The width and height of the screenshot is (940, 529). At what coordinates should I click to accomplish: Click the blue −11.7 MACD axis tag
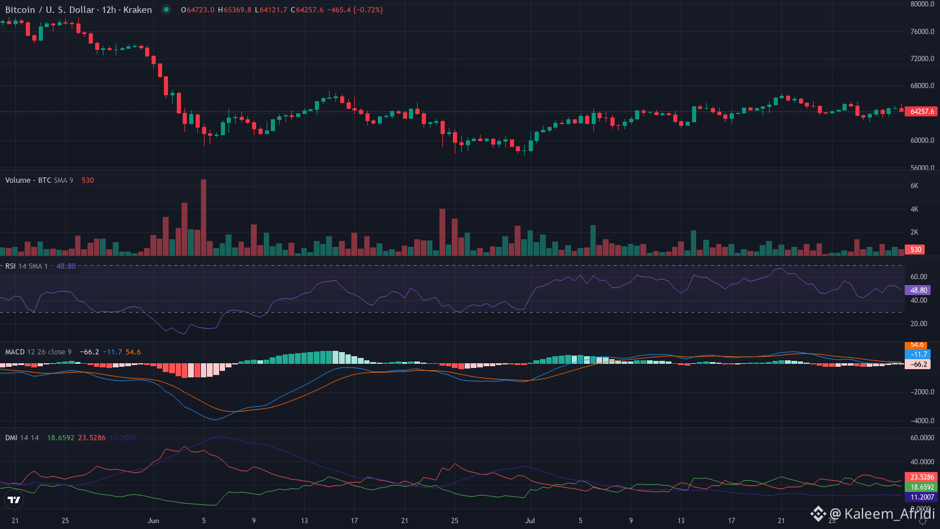(918, 354)
